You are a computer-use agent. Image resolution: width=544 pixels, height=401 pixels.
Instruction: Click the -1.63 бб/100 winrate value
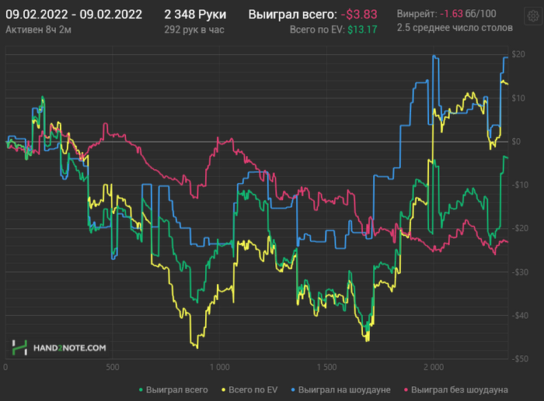point(468,14)
